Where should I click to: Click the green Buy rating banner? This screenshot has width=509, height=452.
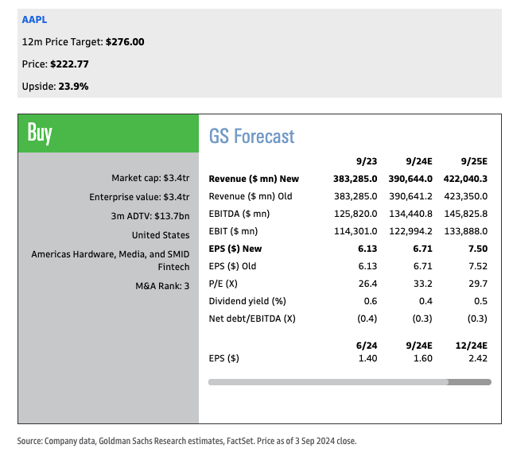pos(107,133)
